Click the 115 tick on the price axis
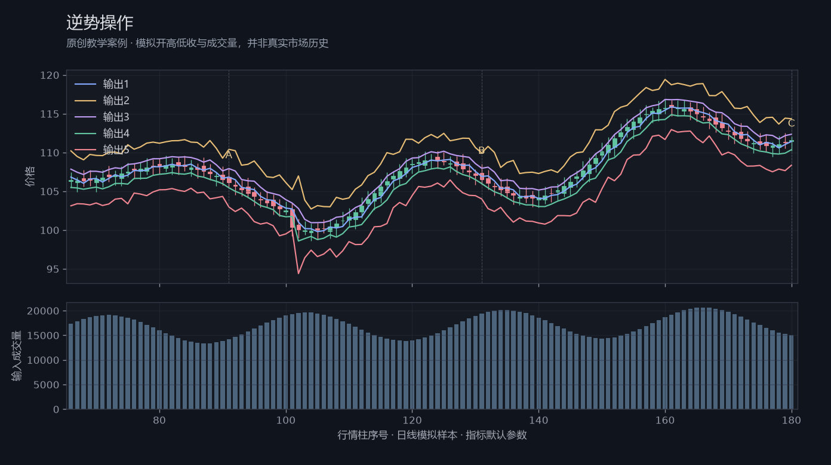 click(x=50, y=114)
